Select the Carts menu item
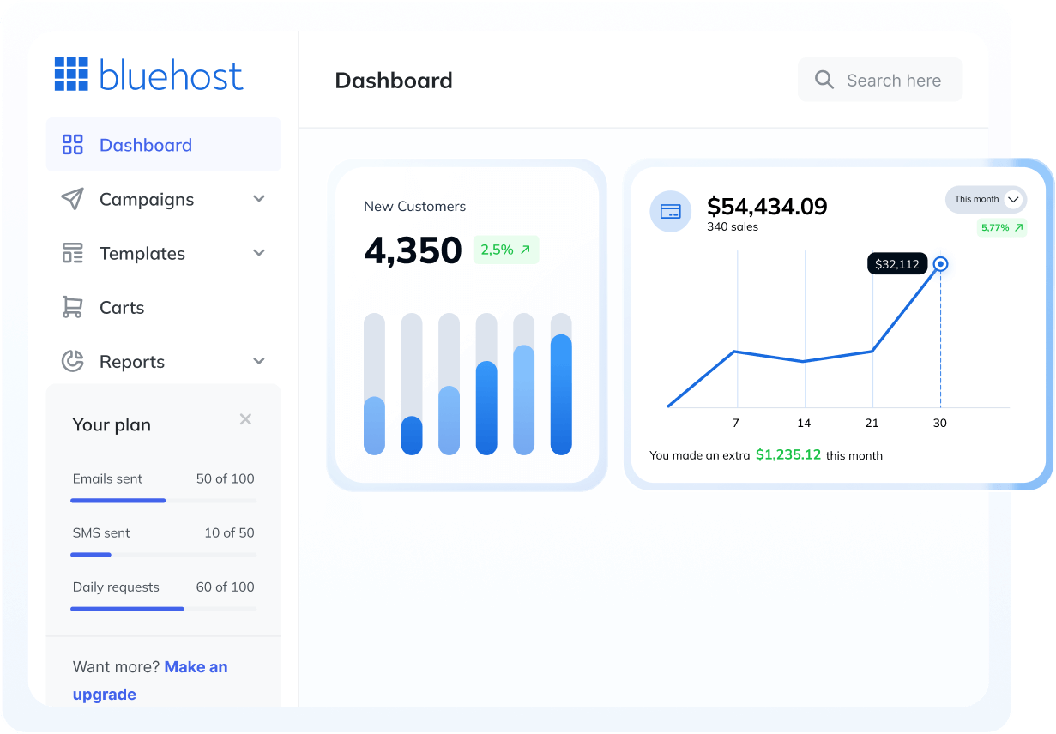This screenshot has width=1056, height=734. point(122,308)
